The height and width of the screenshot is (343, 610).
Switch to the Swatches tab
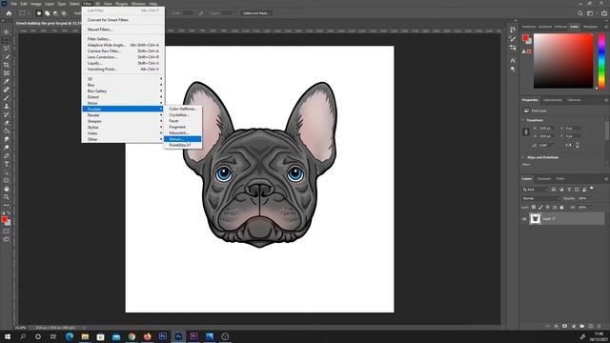point(529,27)
